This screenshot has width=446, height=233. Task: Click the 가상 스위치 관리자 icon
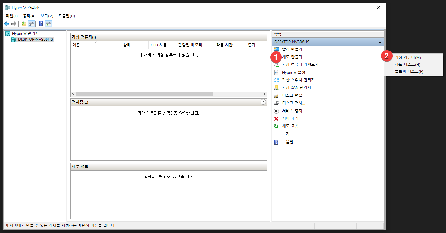[x=276, y=80]
